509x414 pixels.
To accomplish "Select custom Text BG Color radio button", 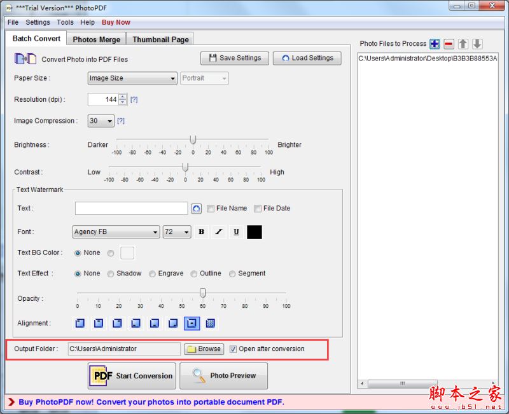I will [x=111, y=253].
